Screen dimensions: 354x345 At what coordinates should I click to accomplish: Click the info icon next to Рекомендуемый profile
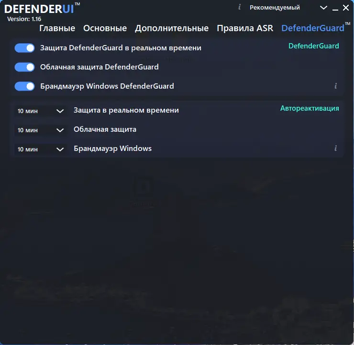point(240,7)
